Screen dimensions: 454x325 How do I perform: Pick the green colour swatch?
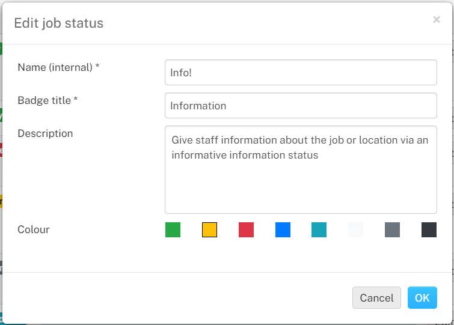(173, 229)
